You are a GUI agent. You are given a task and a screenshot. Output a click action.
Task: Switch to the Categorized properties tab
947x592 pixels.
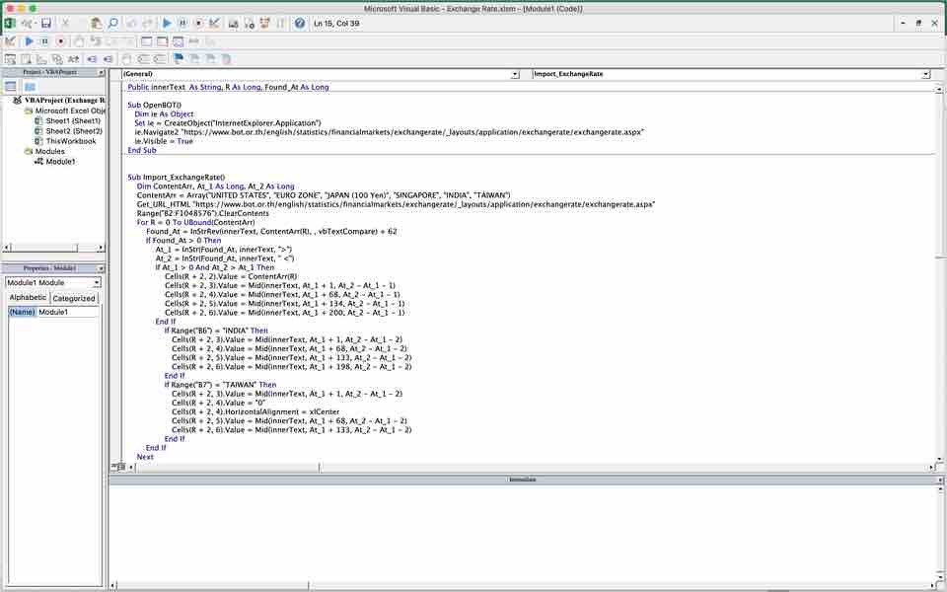74,298
